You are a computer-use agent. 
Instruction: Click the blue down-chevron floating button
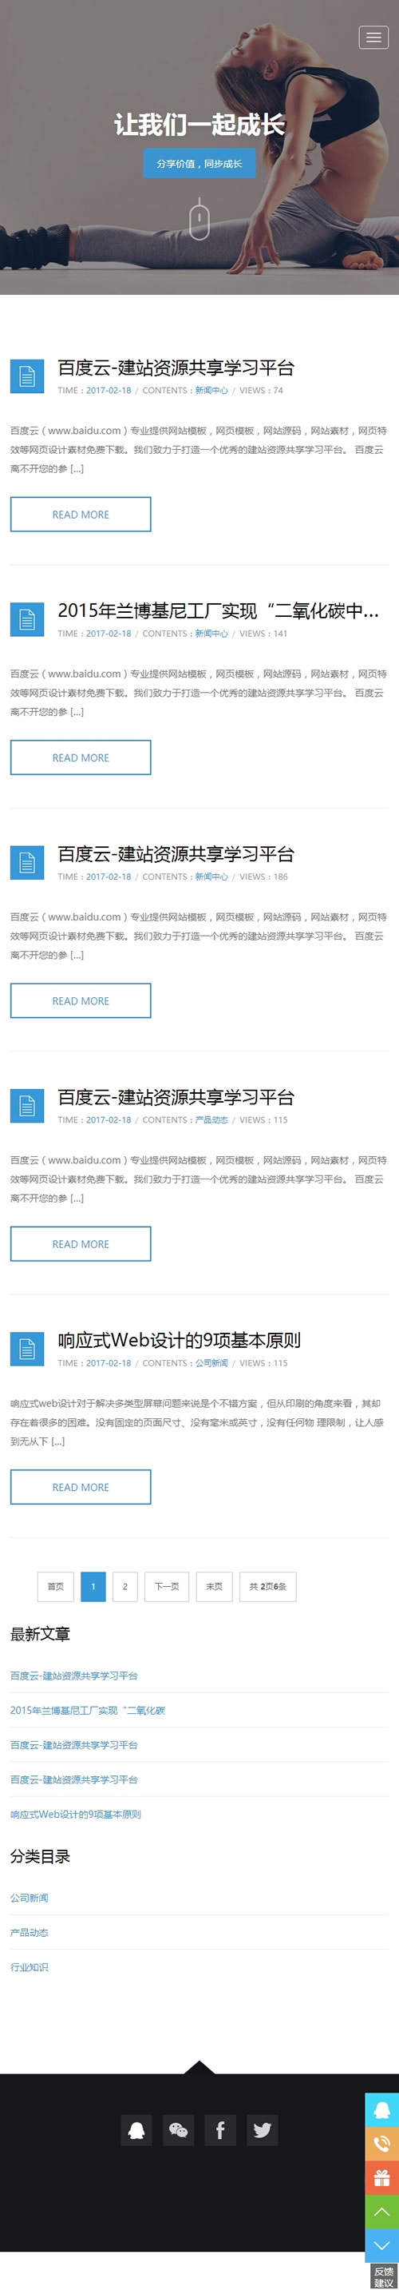click(x=382, y=2244)
